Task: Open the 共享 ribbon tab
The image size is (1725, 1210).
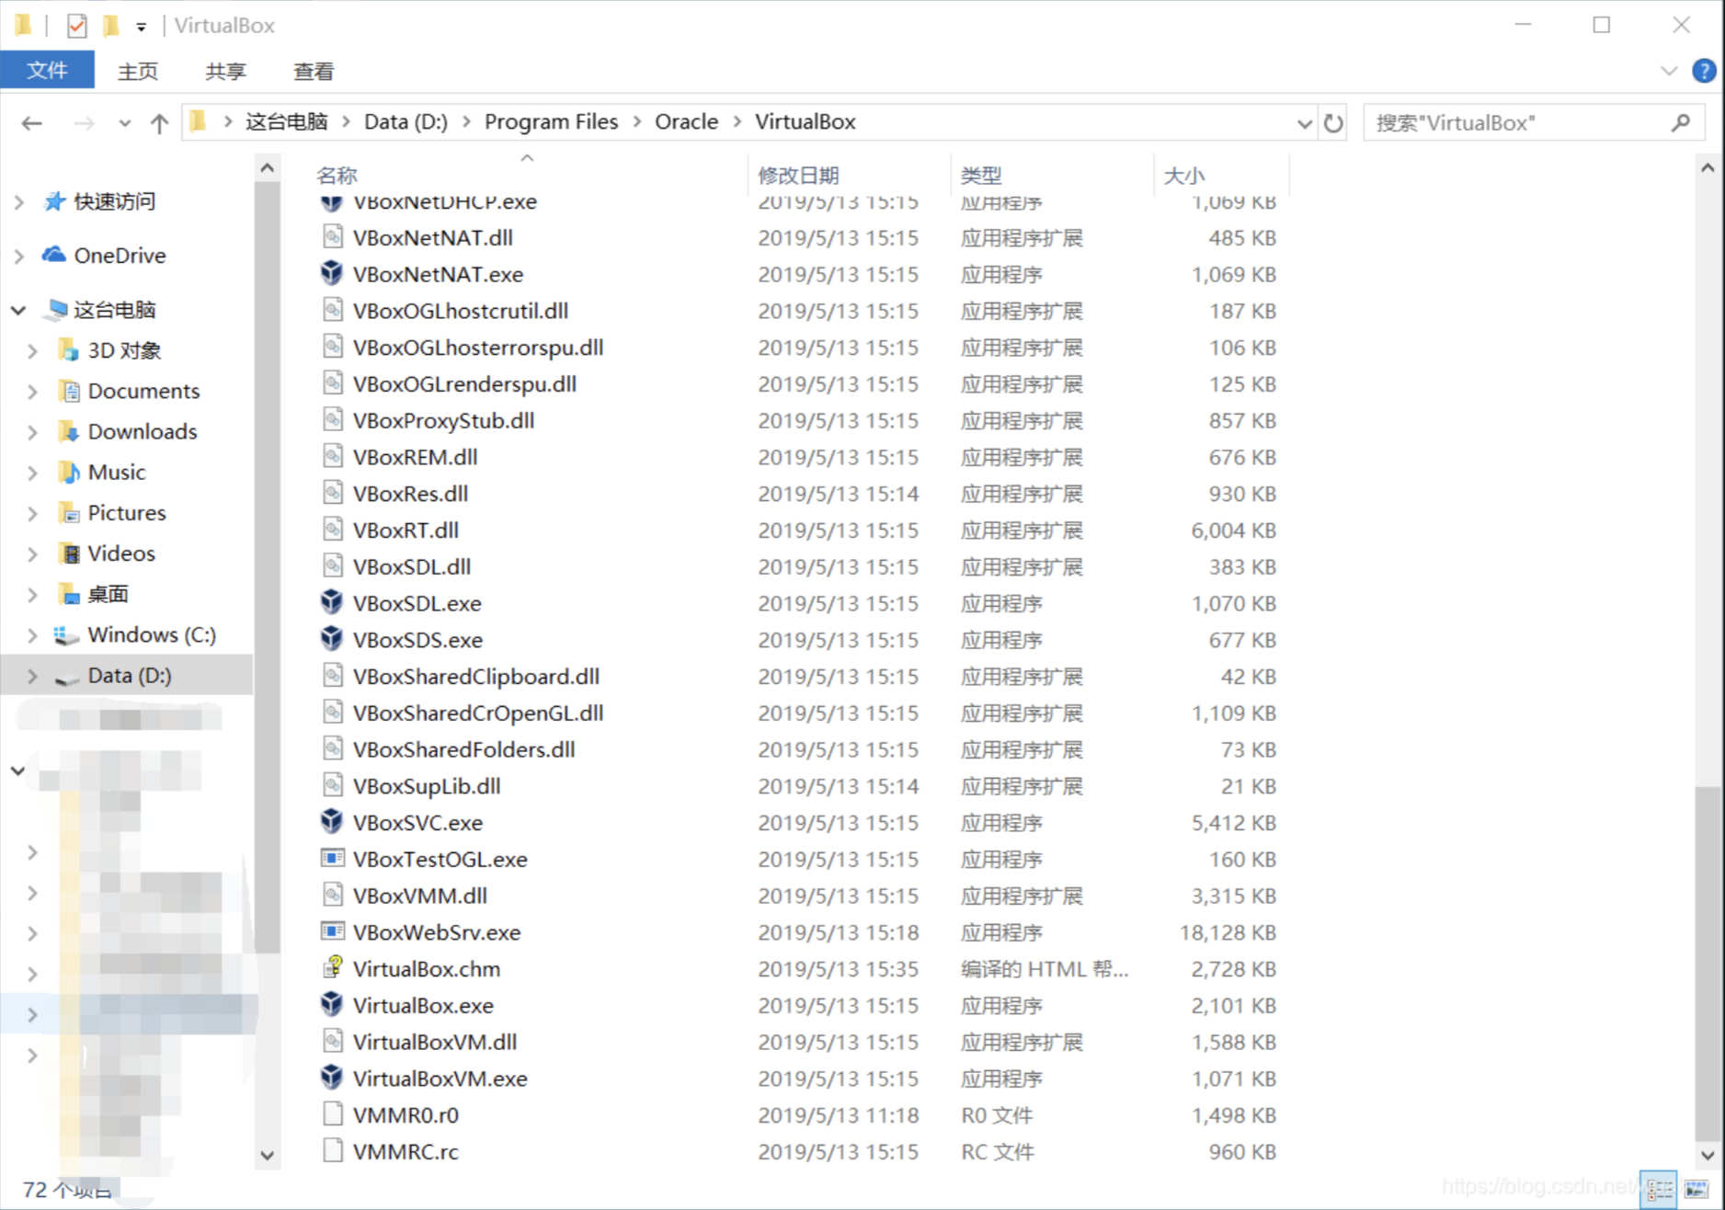Action: pyautogui.click(x=225, y=71)
